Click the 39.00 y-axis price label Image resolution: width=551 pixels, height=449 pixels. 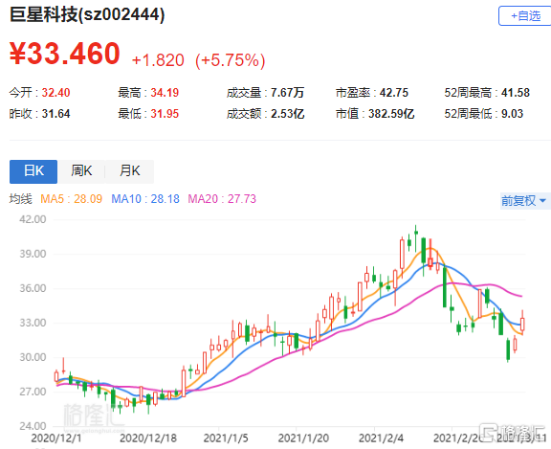(x=33, y=254)
